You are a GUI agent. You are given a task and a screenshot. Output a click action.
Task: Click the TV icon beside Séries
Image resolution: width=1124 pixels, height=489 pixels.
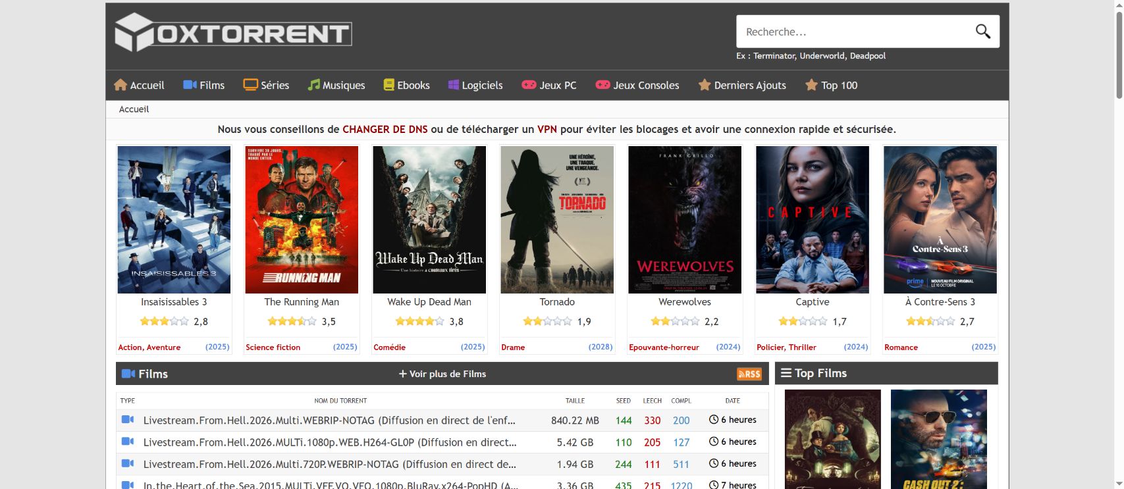click(250, 85)
